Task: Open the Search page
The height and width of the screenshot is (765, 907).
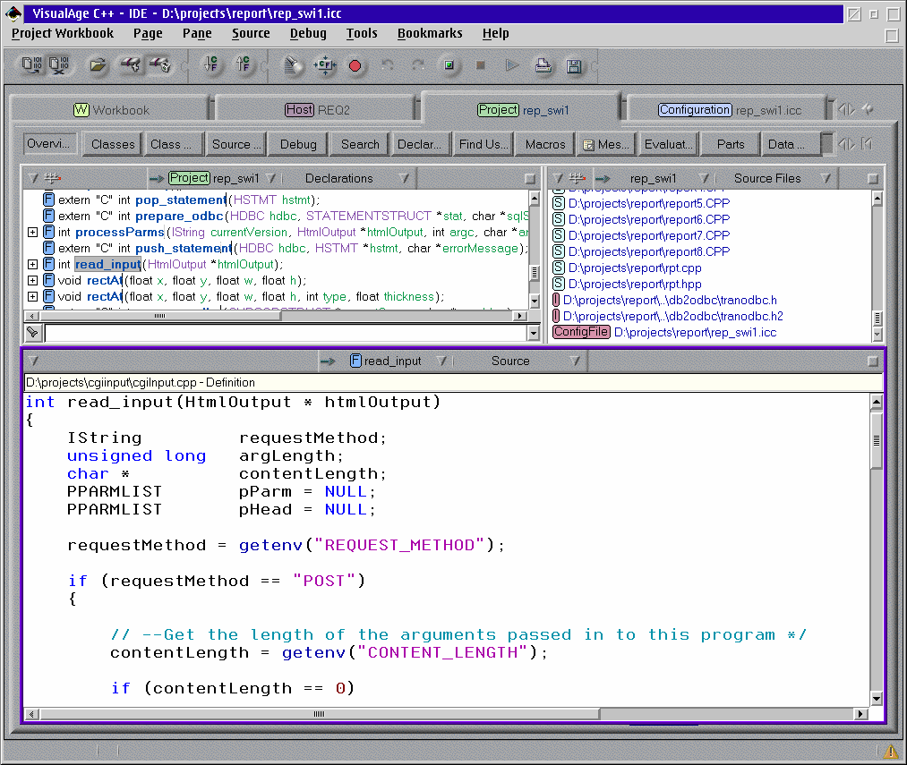Action: coord(360,144)
